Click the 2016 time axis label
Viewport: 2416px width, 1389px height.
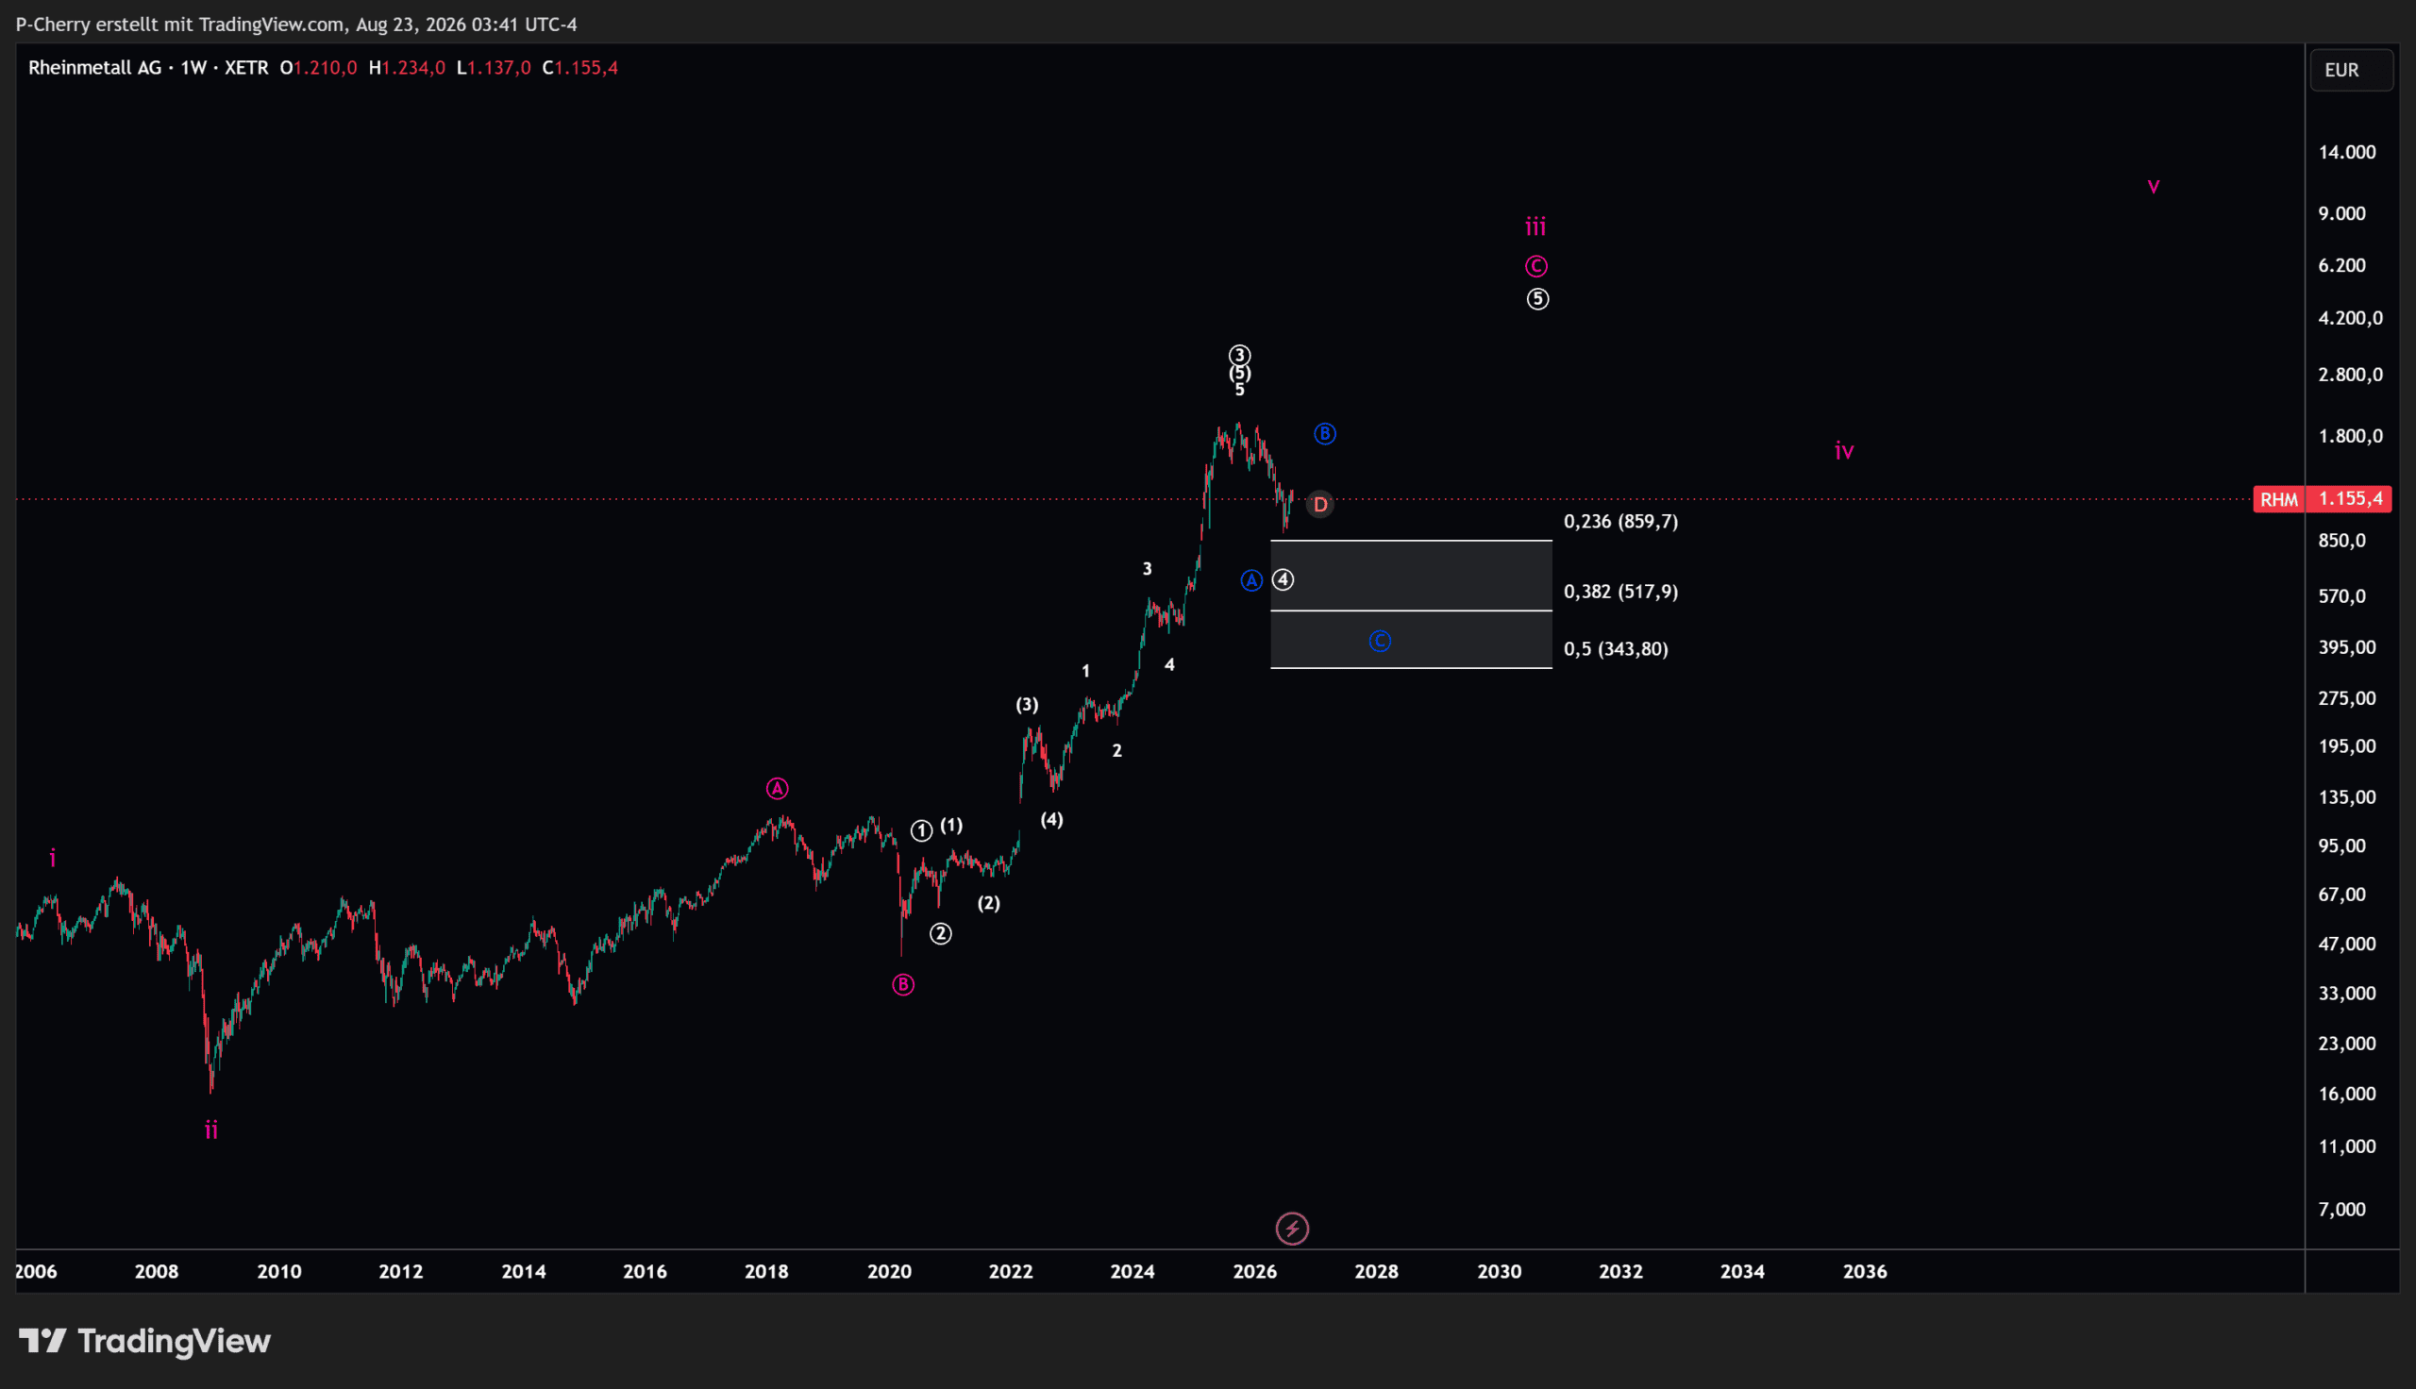coord(645,1272)
